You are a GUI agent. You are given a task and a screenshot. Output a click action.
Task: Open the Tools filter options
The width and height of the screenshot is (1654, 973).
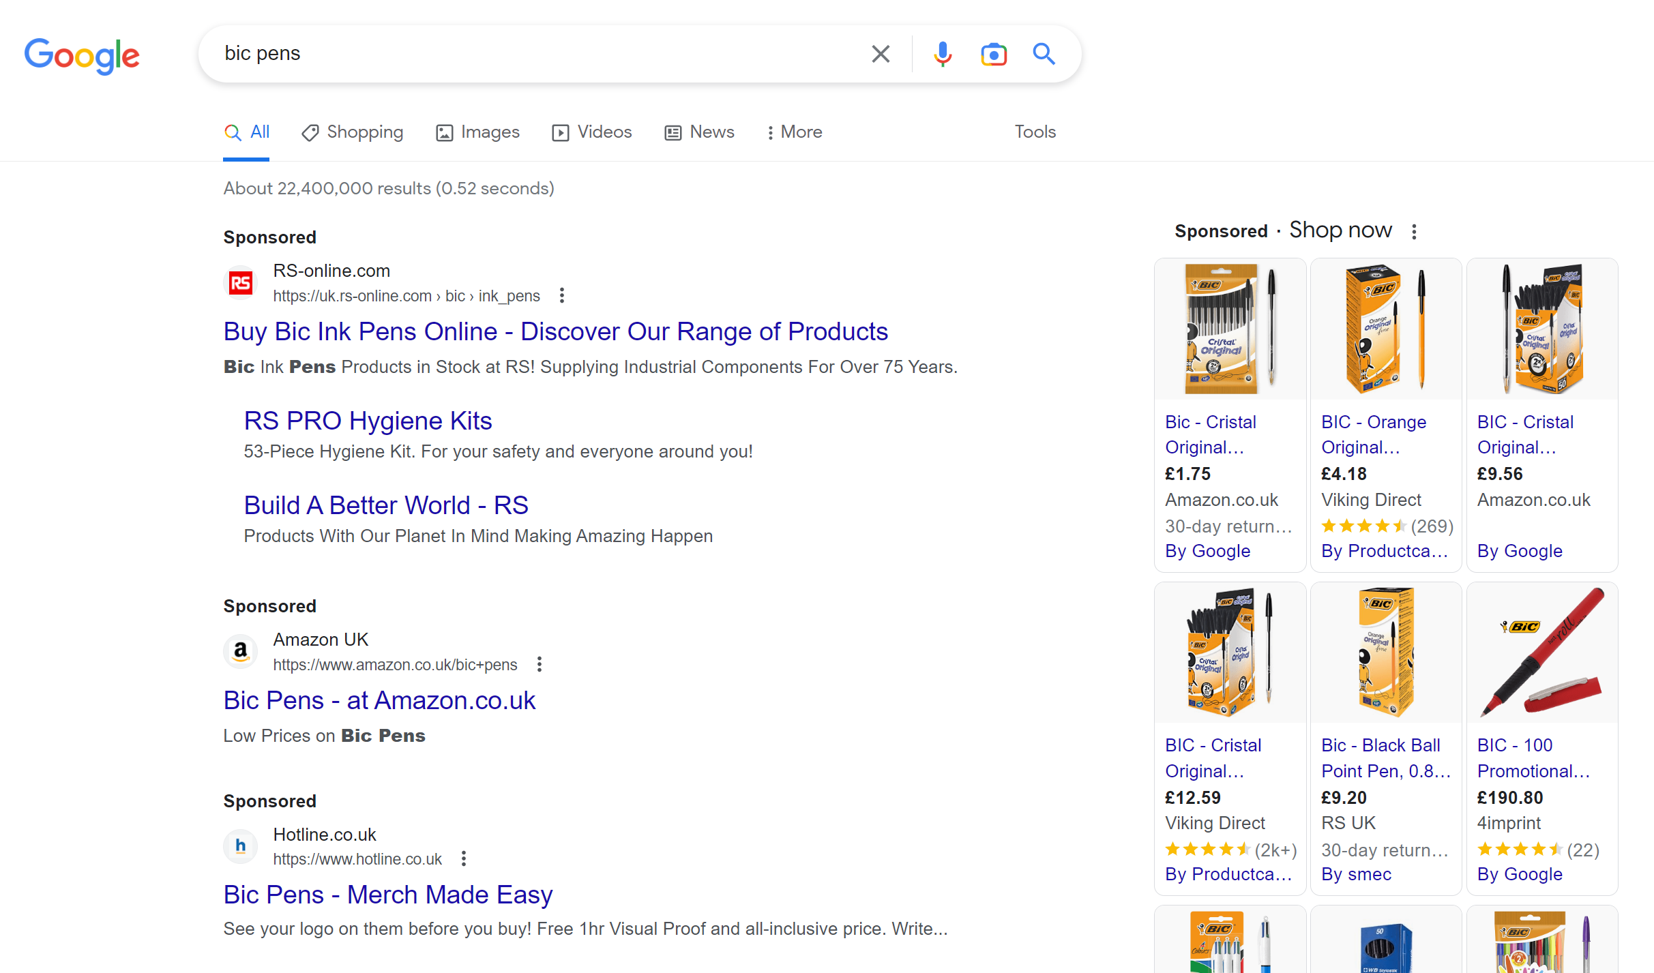coord(1035,132)
